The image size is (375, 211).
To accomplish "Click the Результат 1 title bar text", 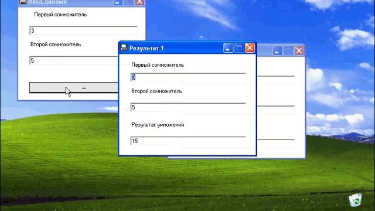I will [146, 48].
